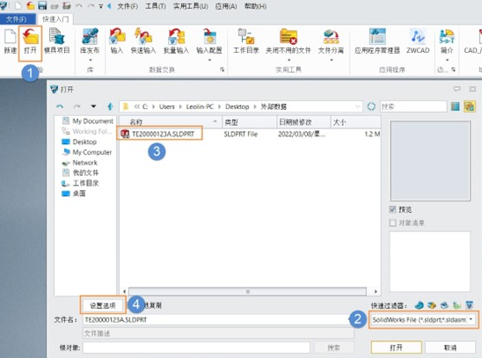
Task: Expand the 关闭不用的文件 dropdown arrow
Action: tap(288, 60)
